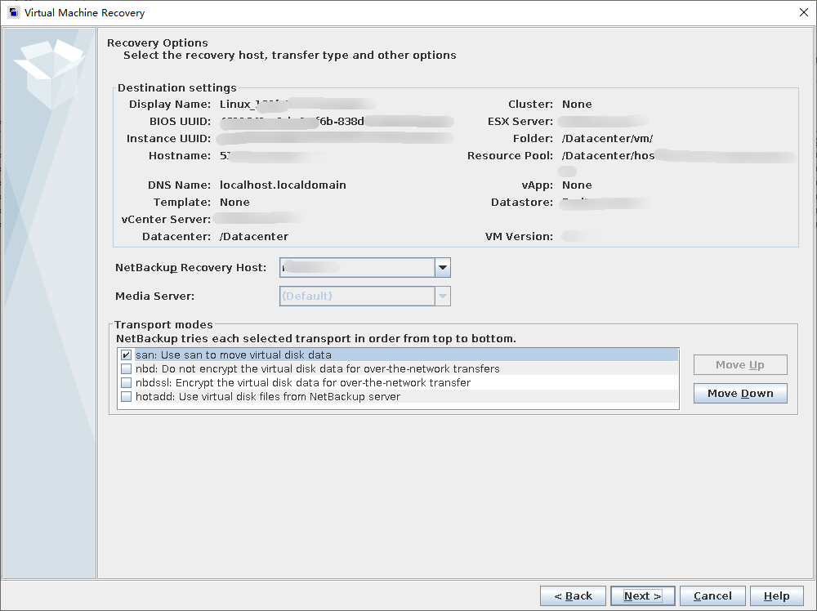Image resolution: width=817 pixels, height=611 pixels.
Task: Uncheck the san transport mode checkbox
Action: pyautogui.click(x=126, y=355)
